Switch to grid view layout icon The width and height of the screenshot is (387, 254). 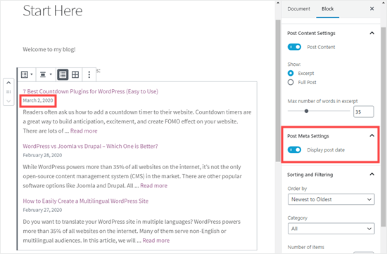(75, 74)
